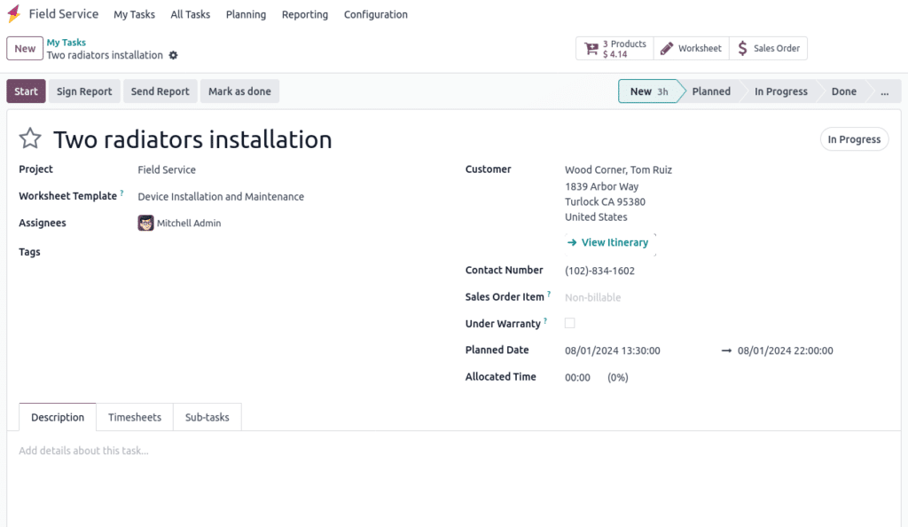Open the 3 Products cart button
Screen dimensions: 908x527
click(614, 49)
